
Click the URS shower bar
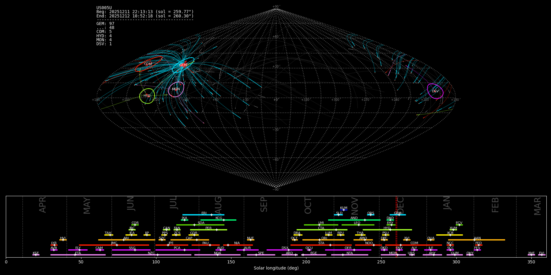point(412,255)
